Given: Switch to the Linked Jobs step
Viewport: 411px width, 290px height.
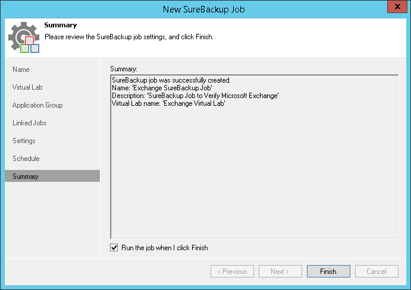Looking at the screenshot, I should tap(30, 123).
